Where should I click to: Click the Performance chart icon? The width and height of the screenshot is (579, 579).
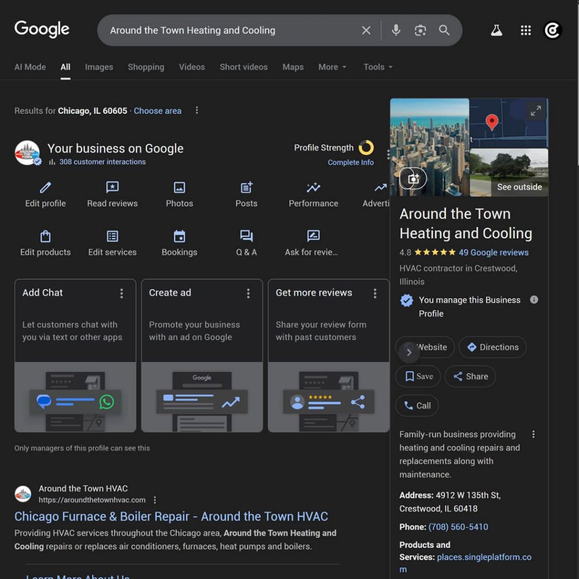[313, 188]
